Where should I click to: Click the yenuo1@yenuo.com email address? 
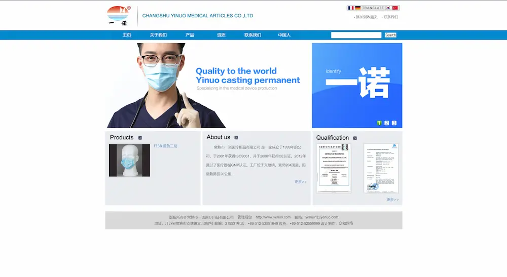pos(322,217)
